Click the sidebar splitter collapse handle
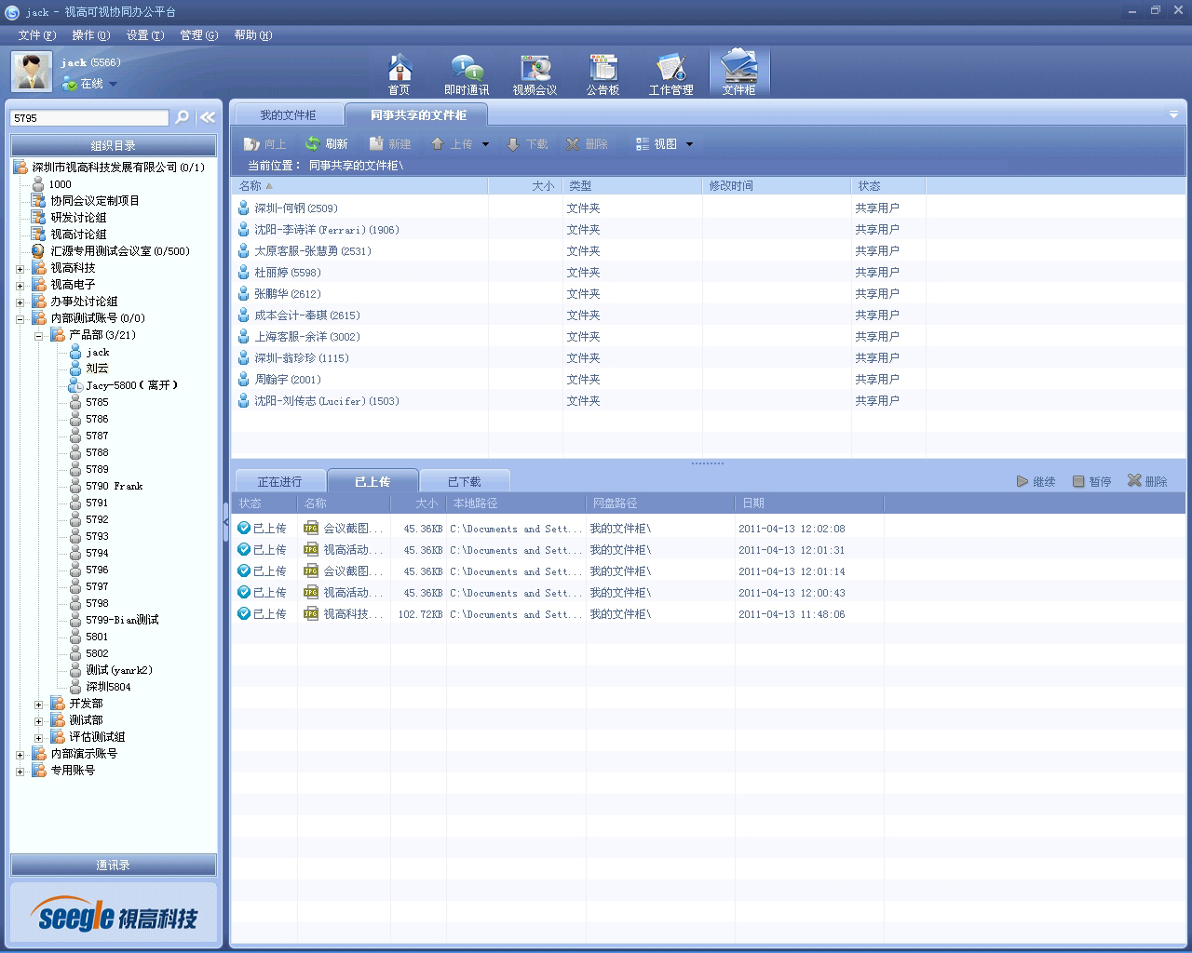The image size is (1192, 953). pos(225,522)
